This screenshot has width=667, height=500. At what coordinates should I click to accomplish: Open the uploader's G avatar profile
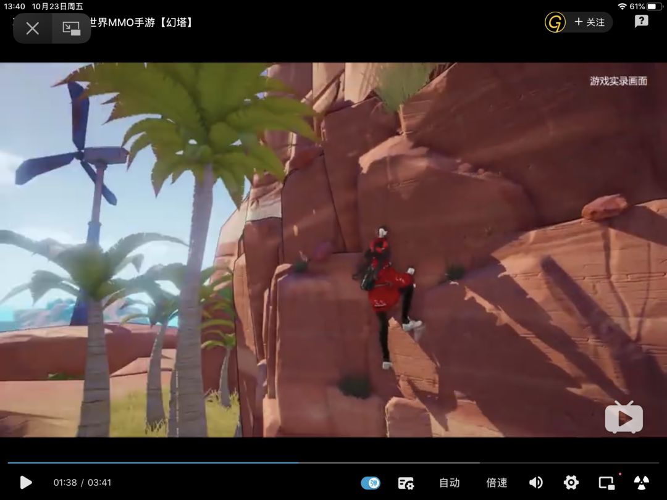pyautogui.click(x=555, y=22)
